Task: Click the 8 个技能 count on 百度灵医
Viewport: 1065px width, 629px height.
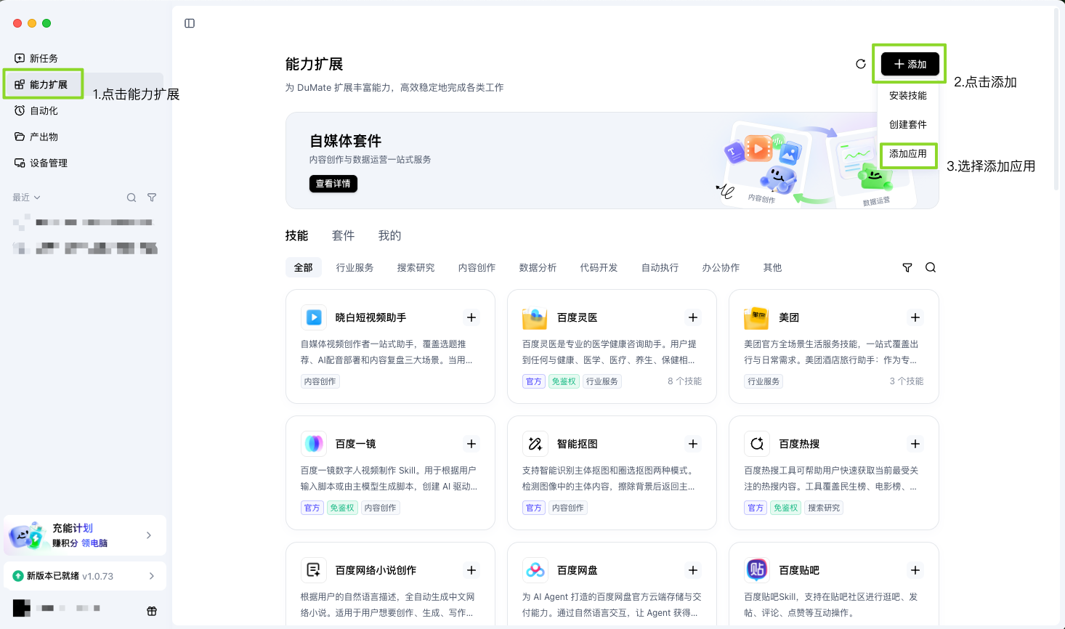Action: (x=685, y=381)
